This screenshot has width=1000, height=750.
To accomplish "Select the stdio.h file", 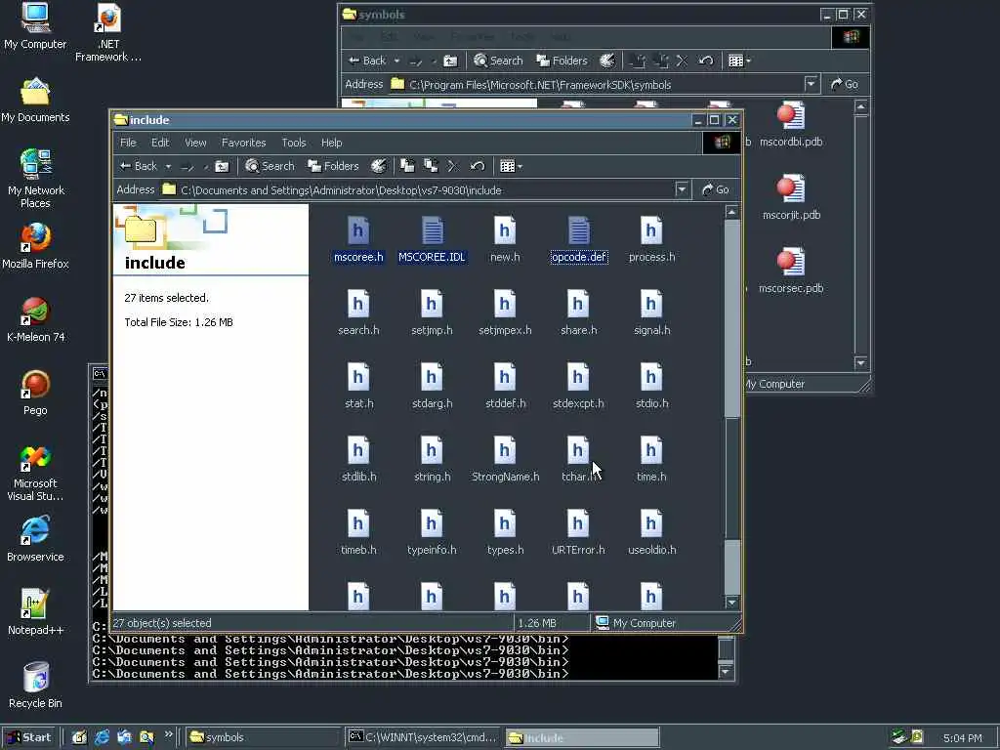I will click(x=651, y=387).
